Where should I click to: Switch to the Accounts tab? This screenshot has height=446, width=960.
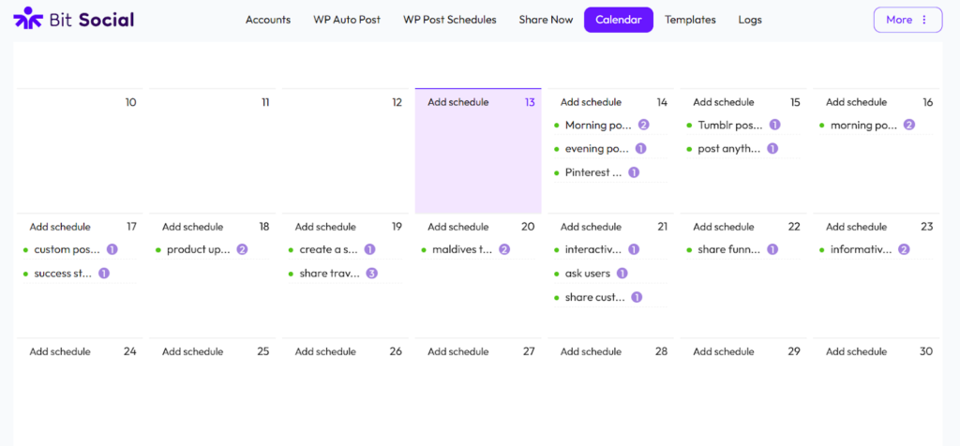coord(268,20)
